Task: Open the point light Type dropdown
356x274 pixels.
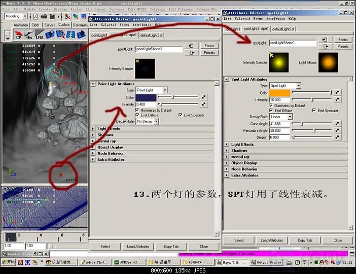Action: tap(152, 90)
